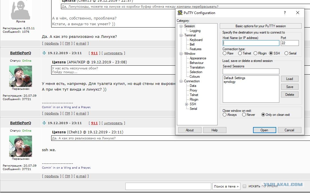Open 'ПМ' link under Ярила's post
Viewport: 310px width, 193px height.
click(x=68, y=43)
